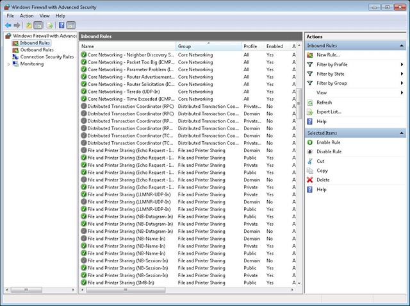The width and height of the screenshot is (410, 306).
Task: Collapse the Selected Items actions section
Action: point(402,133)
